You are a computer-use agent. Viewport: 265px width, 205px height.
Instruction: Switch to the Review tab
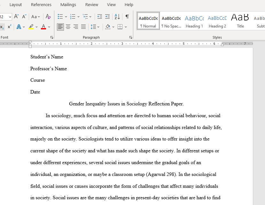point(92,5)
